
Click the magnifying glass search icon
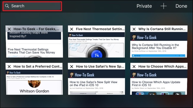pos(7,6)
